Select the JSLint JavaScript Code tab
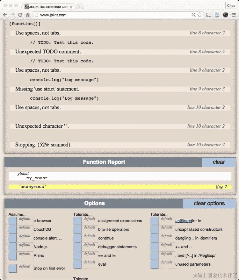The width and height of the screenshot is (239, 280). (48, 7)
